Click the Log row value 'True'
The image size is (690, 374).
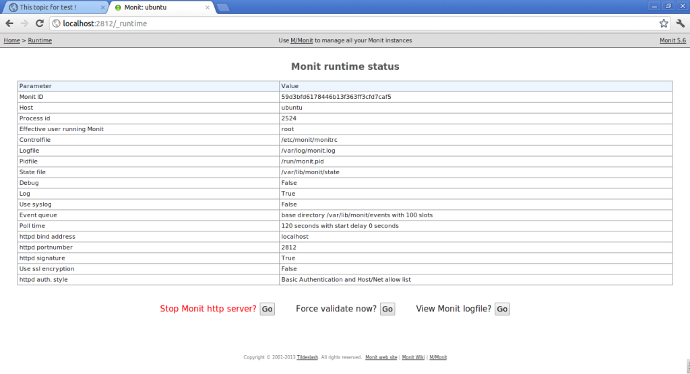pos(288,194)
